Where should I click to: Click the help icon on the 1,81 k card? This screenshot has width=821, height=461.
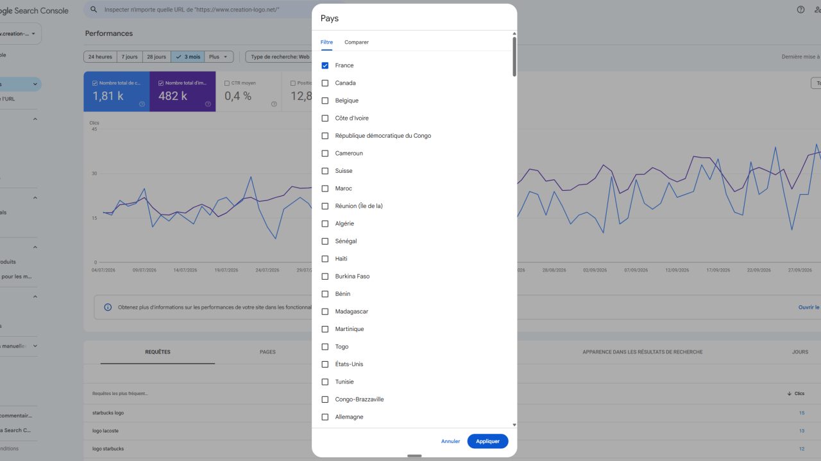[142, 104]
